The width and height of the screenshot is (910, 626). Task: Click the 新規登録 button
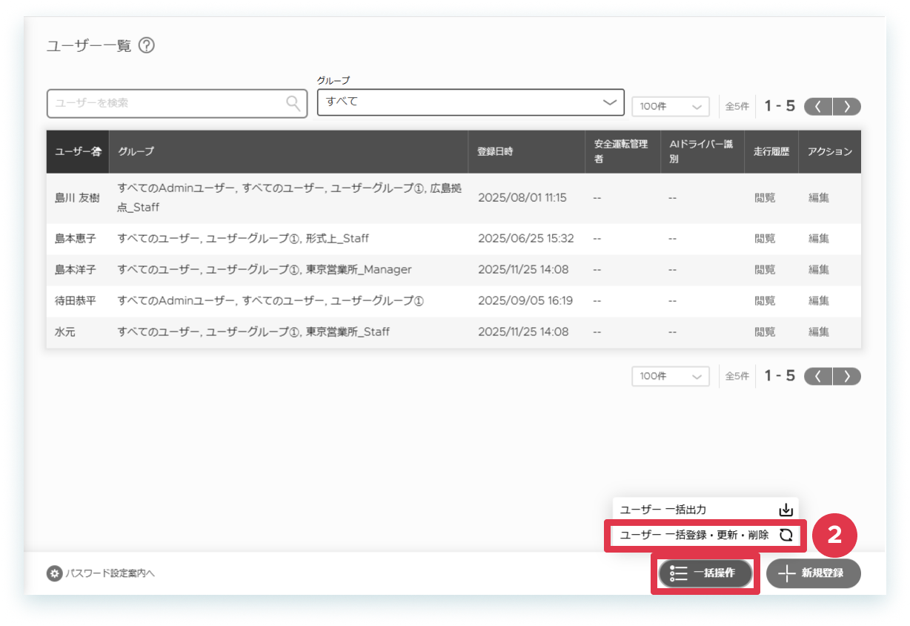814,573
